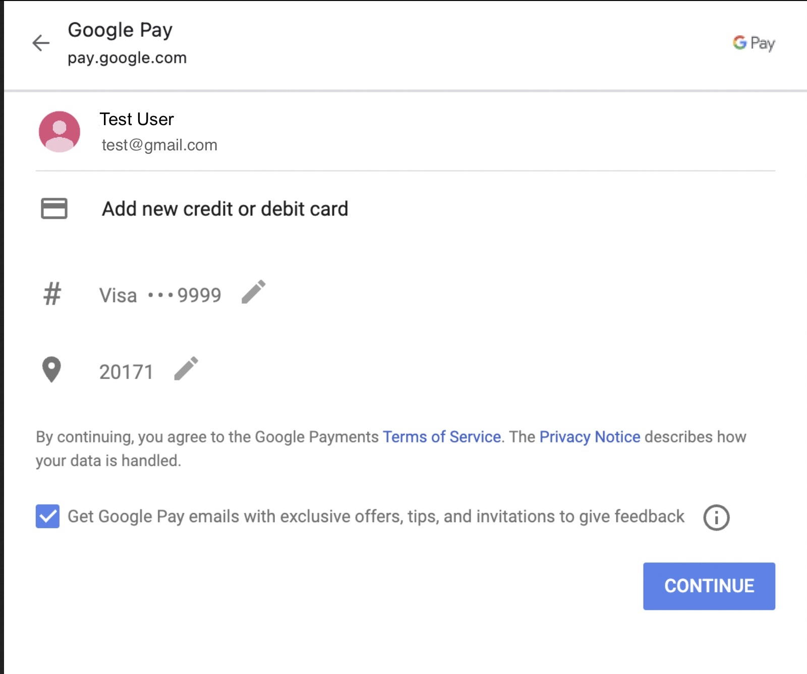Viewport: 807px width, 674px height.
Task: Click the location pin icon
Action: tap(51, 370)
